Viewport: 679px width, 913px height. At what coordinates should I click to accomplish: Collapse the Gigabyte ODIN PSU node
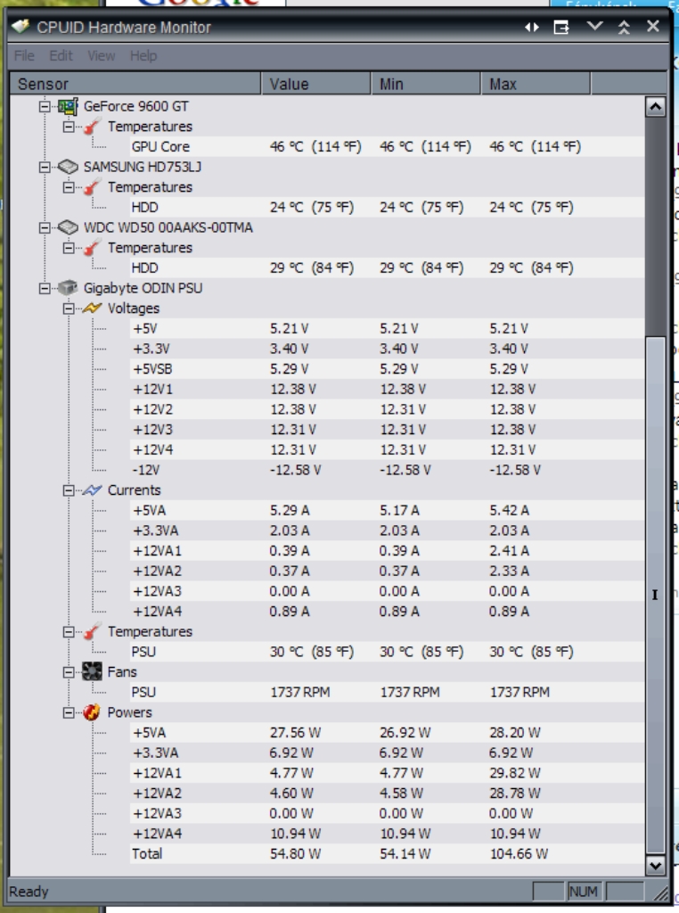(45, 288)
